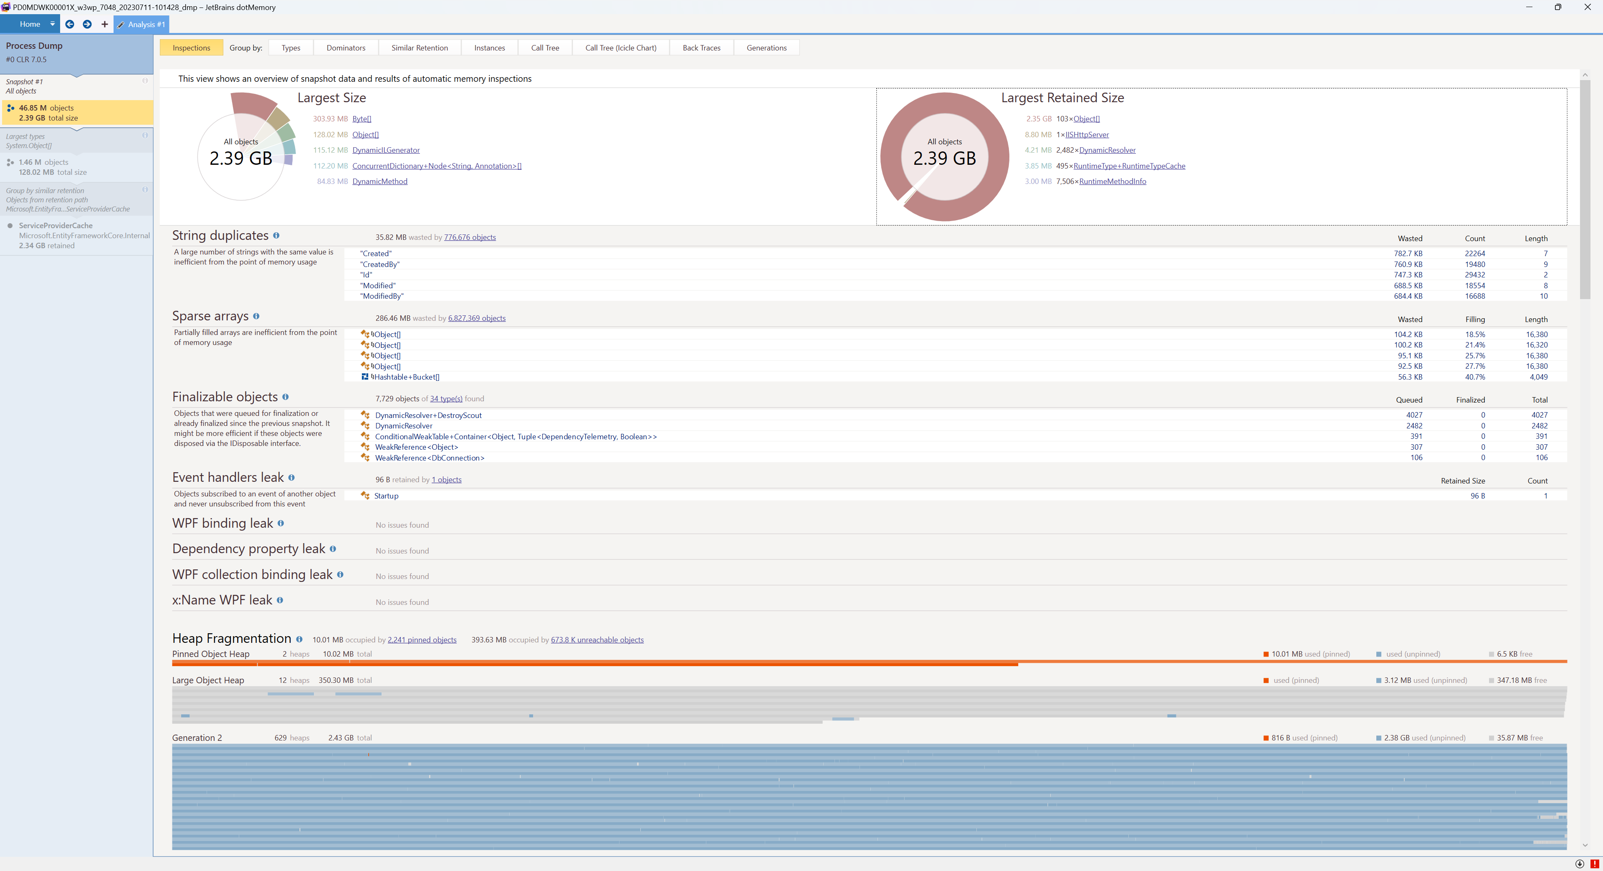Click the info icon on the Snapshot #1 panel
The image size is (1603, 871).
[145, 81]
